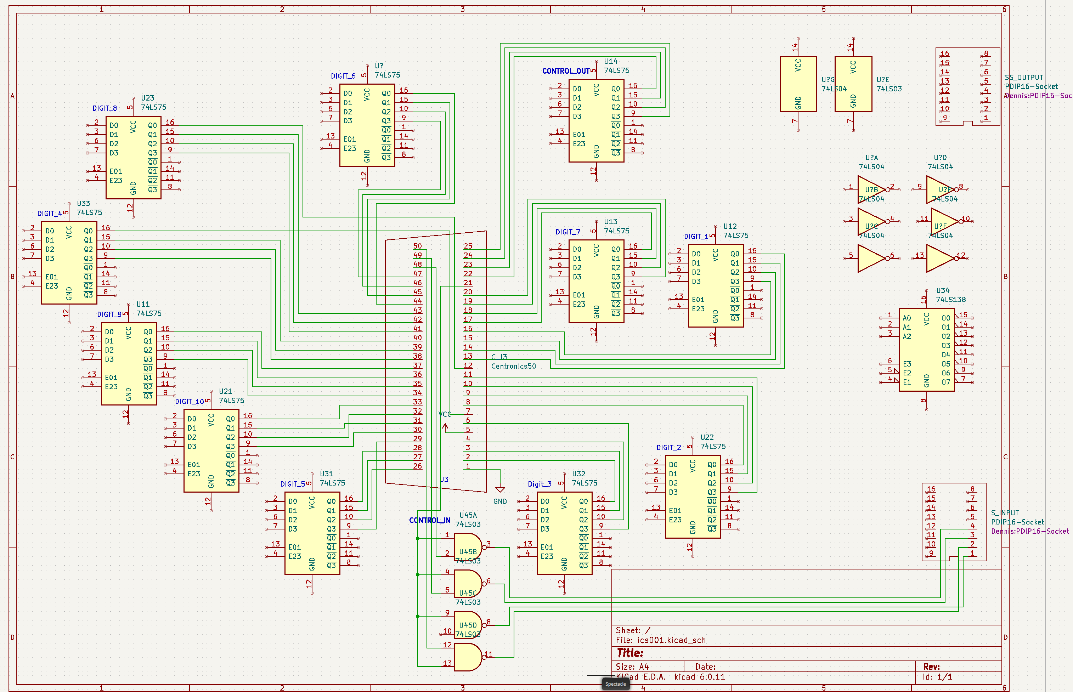Screen dimensions: 1073x692
Task: Select the U12 74LS75 latch symbol
Action: point(716,286)
